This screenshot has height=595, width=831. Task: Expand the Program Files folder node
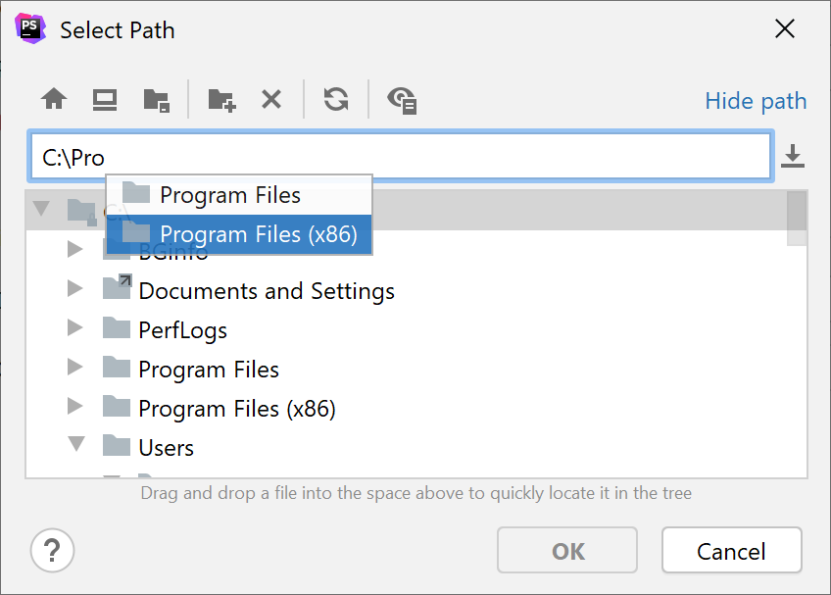[75, 370]
